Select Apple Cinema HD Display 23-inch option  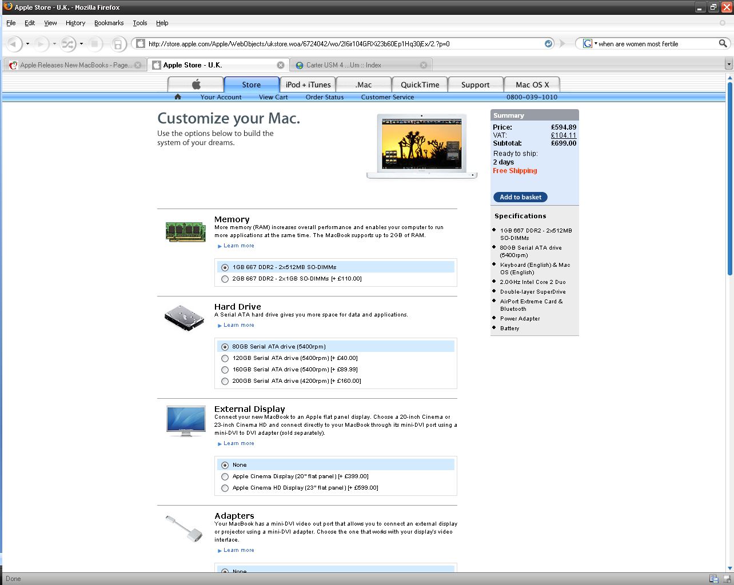coord(225,488)
